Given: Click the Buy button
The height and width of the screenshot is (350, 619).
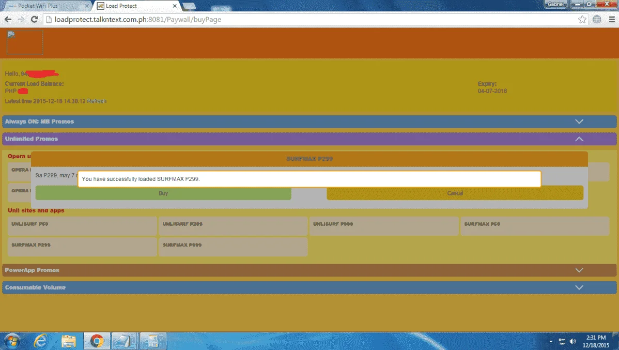Looking at the screenshot, I should pos(163,193).
